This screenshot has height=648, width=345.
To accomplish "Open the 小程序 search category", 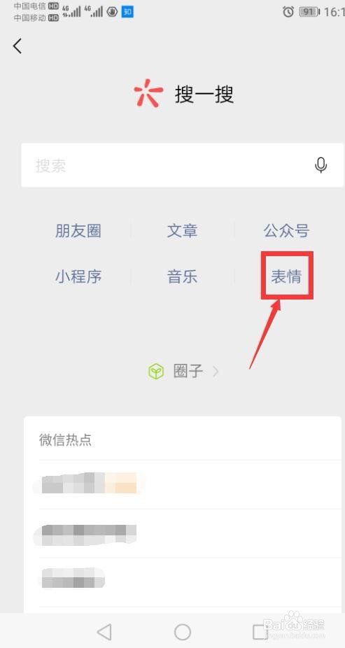I will pos(78,276).
